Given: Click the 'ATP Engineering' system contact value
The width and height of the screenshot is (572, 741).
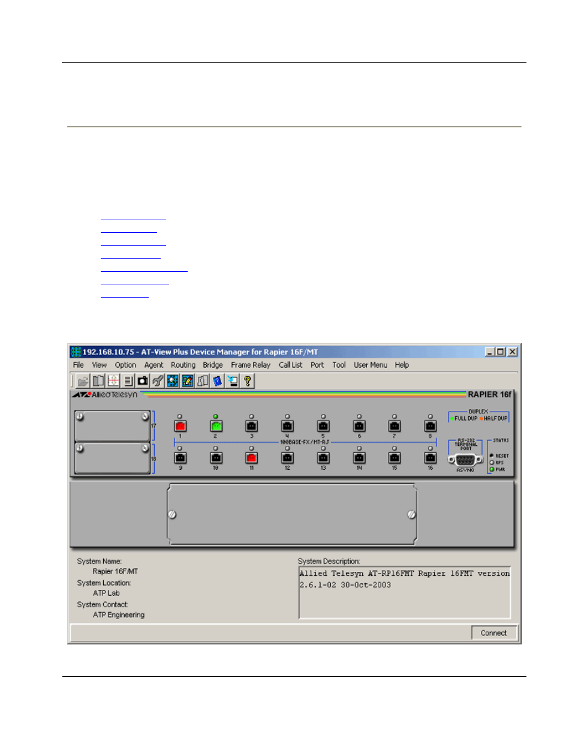Looking at the screenshot, I should click(x=119, y=615).
